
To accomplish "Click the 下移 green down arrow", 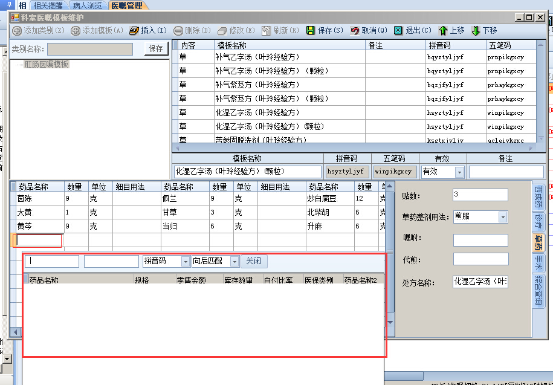I will click(476, 31).
